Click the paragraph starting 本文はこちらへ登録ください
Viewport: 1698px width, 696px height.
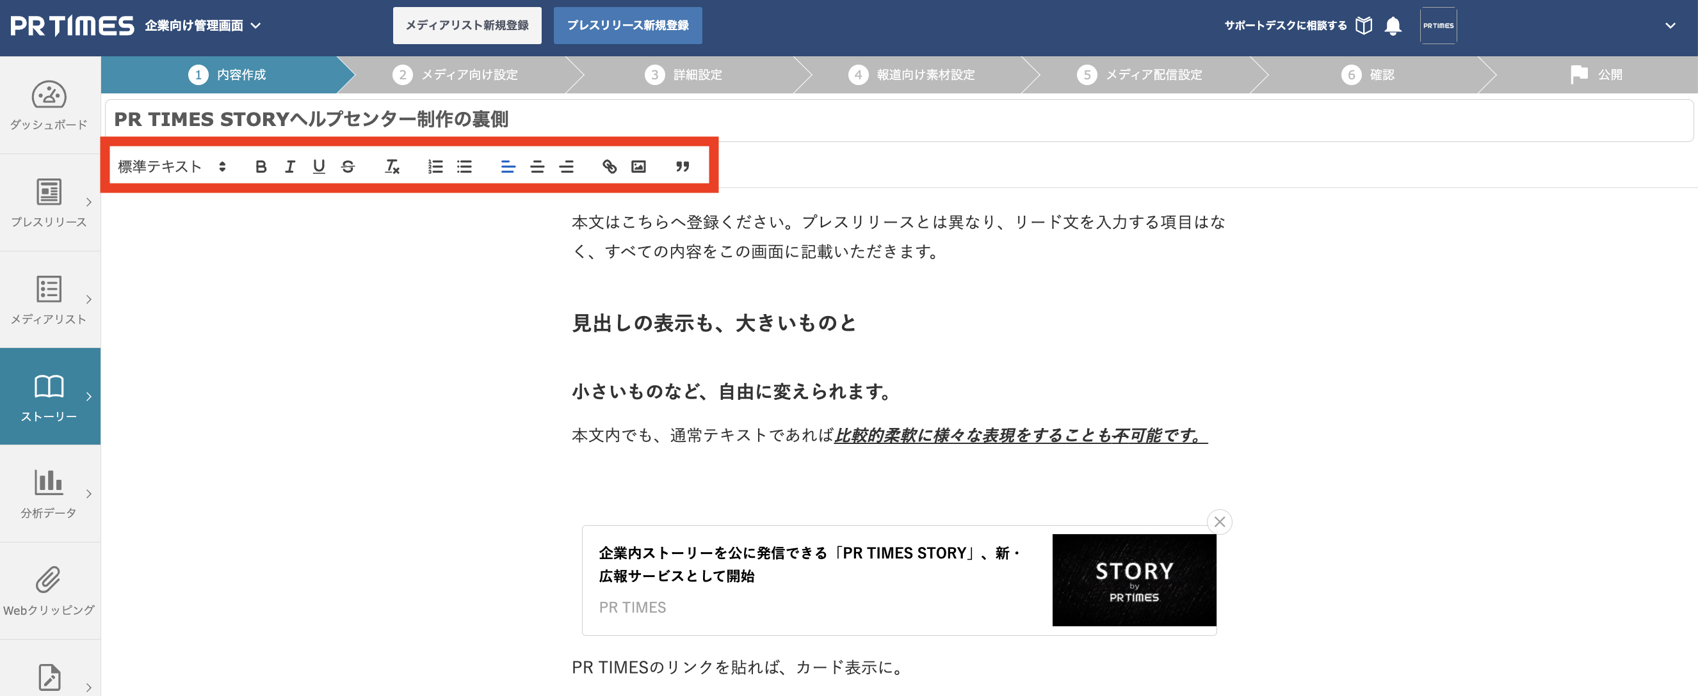coord(898,237)
